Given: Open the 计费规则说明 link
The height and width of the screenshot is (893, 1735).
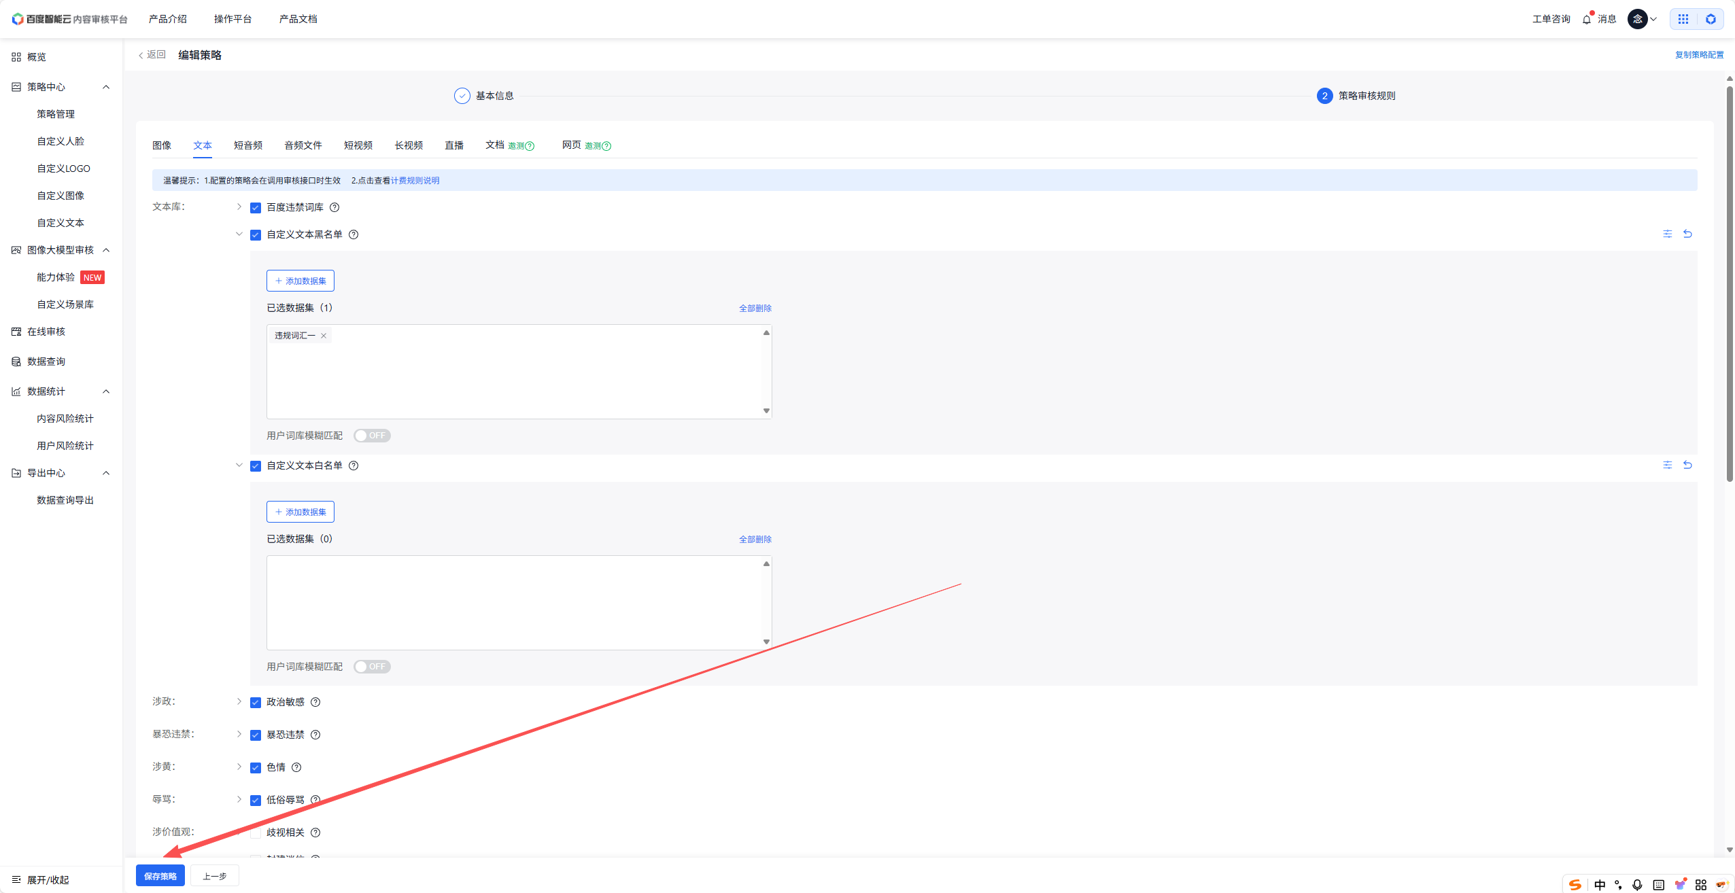Looking at the screenshot, I should (415, 181).
